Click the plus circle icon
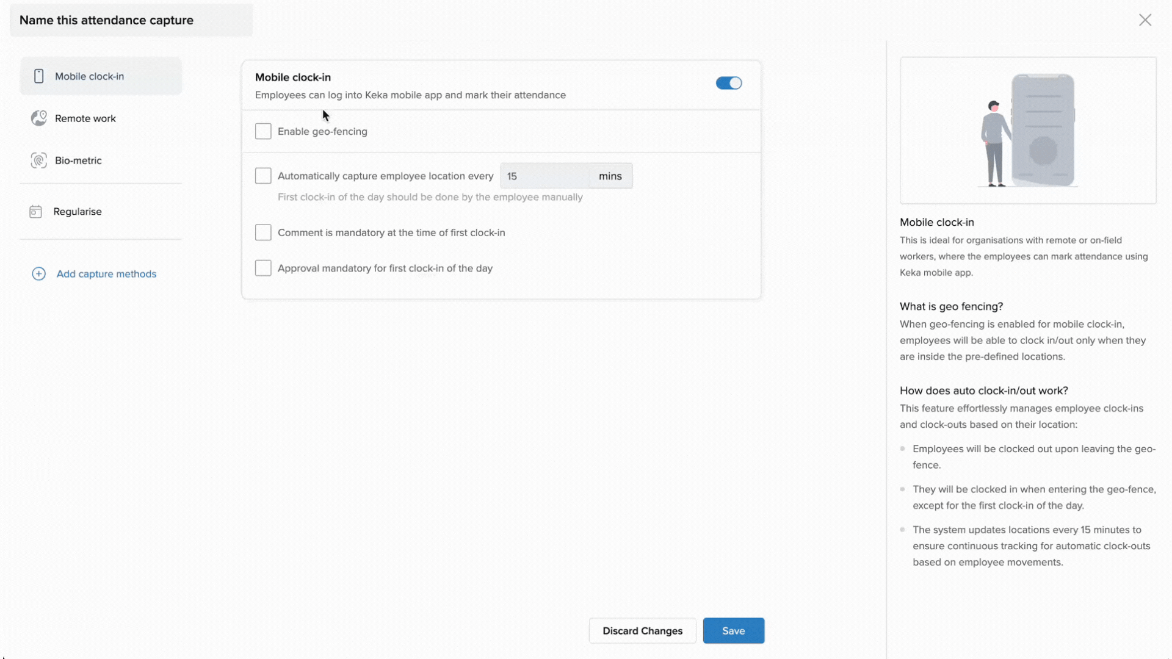 click(38, 274)
